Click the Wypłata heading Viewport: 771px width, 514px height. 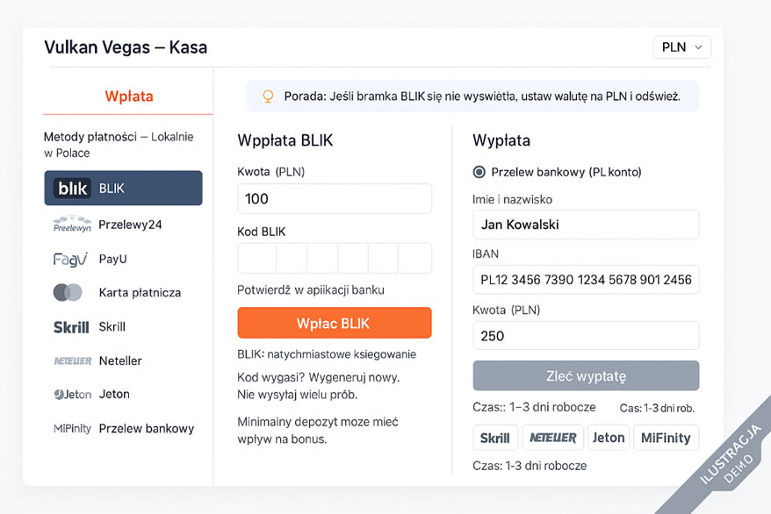point(501,140)
